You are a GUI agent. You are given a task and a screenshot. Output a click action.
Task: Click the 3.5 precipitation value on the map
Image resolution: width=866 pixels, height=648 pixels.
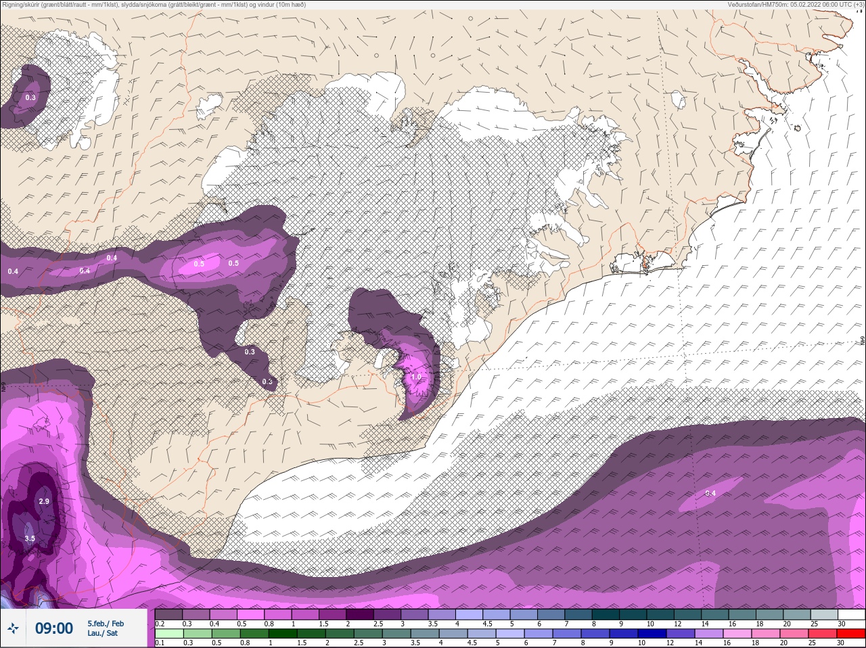point(30,538)
